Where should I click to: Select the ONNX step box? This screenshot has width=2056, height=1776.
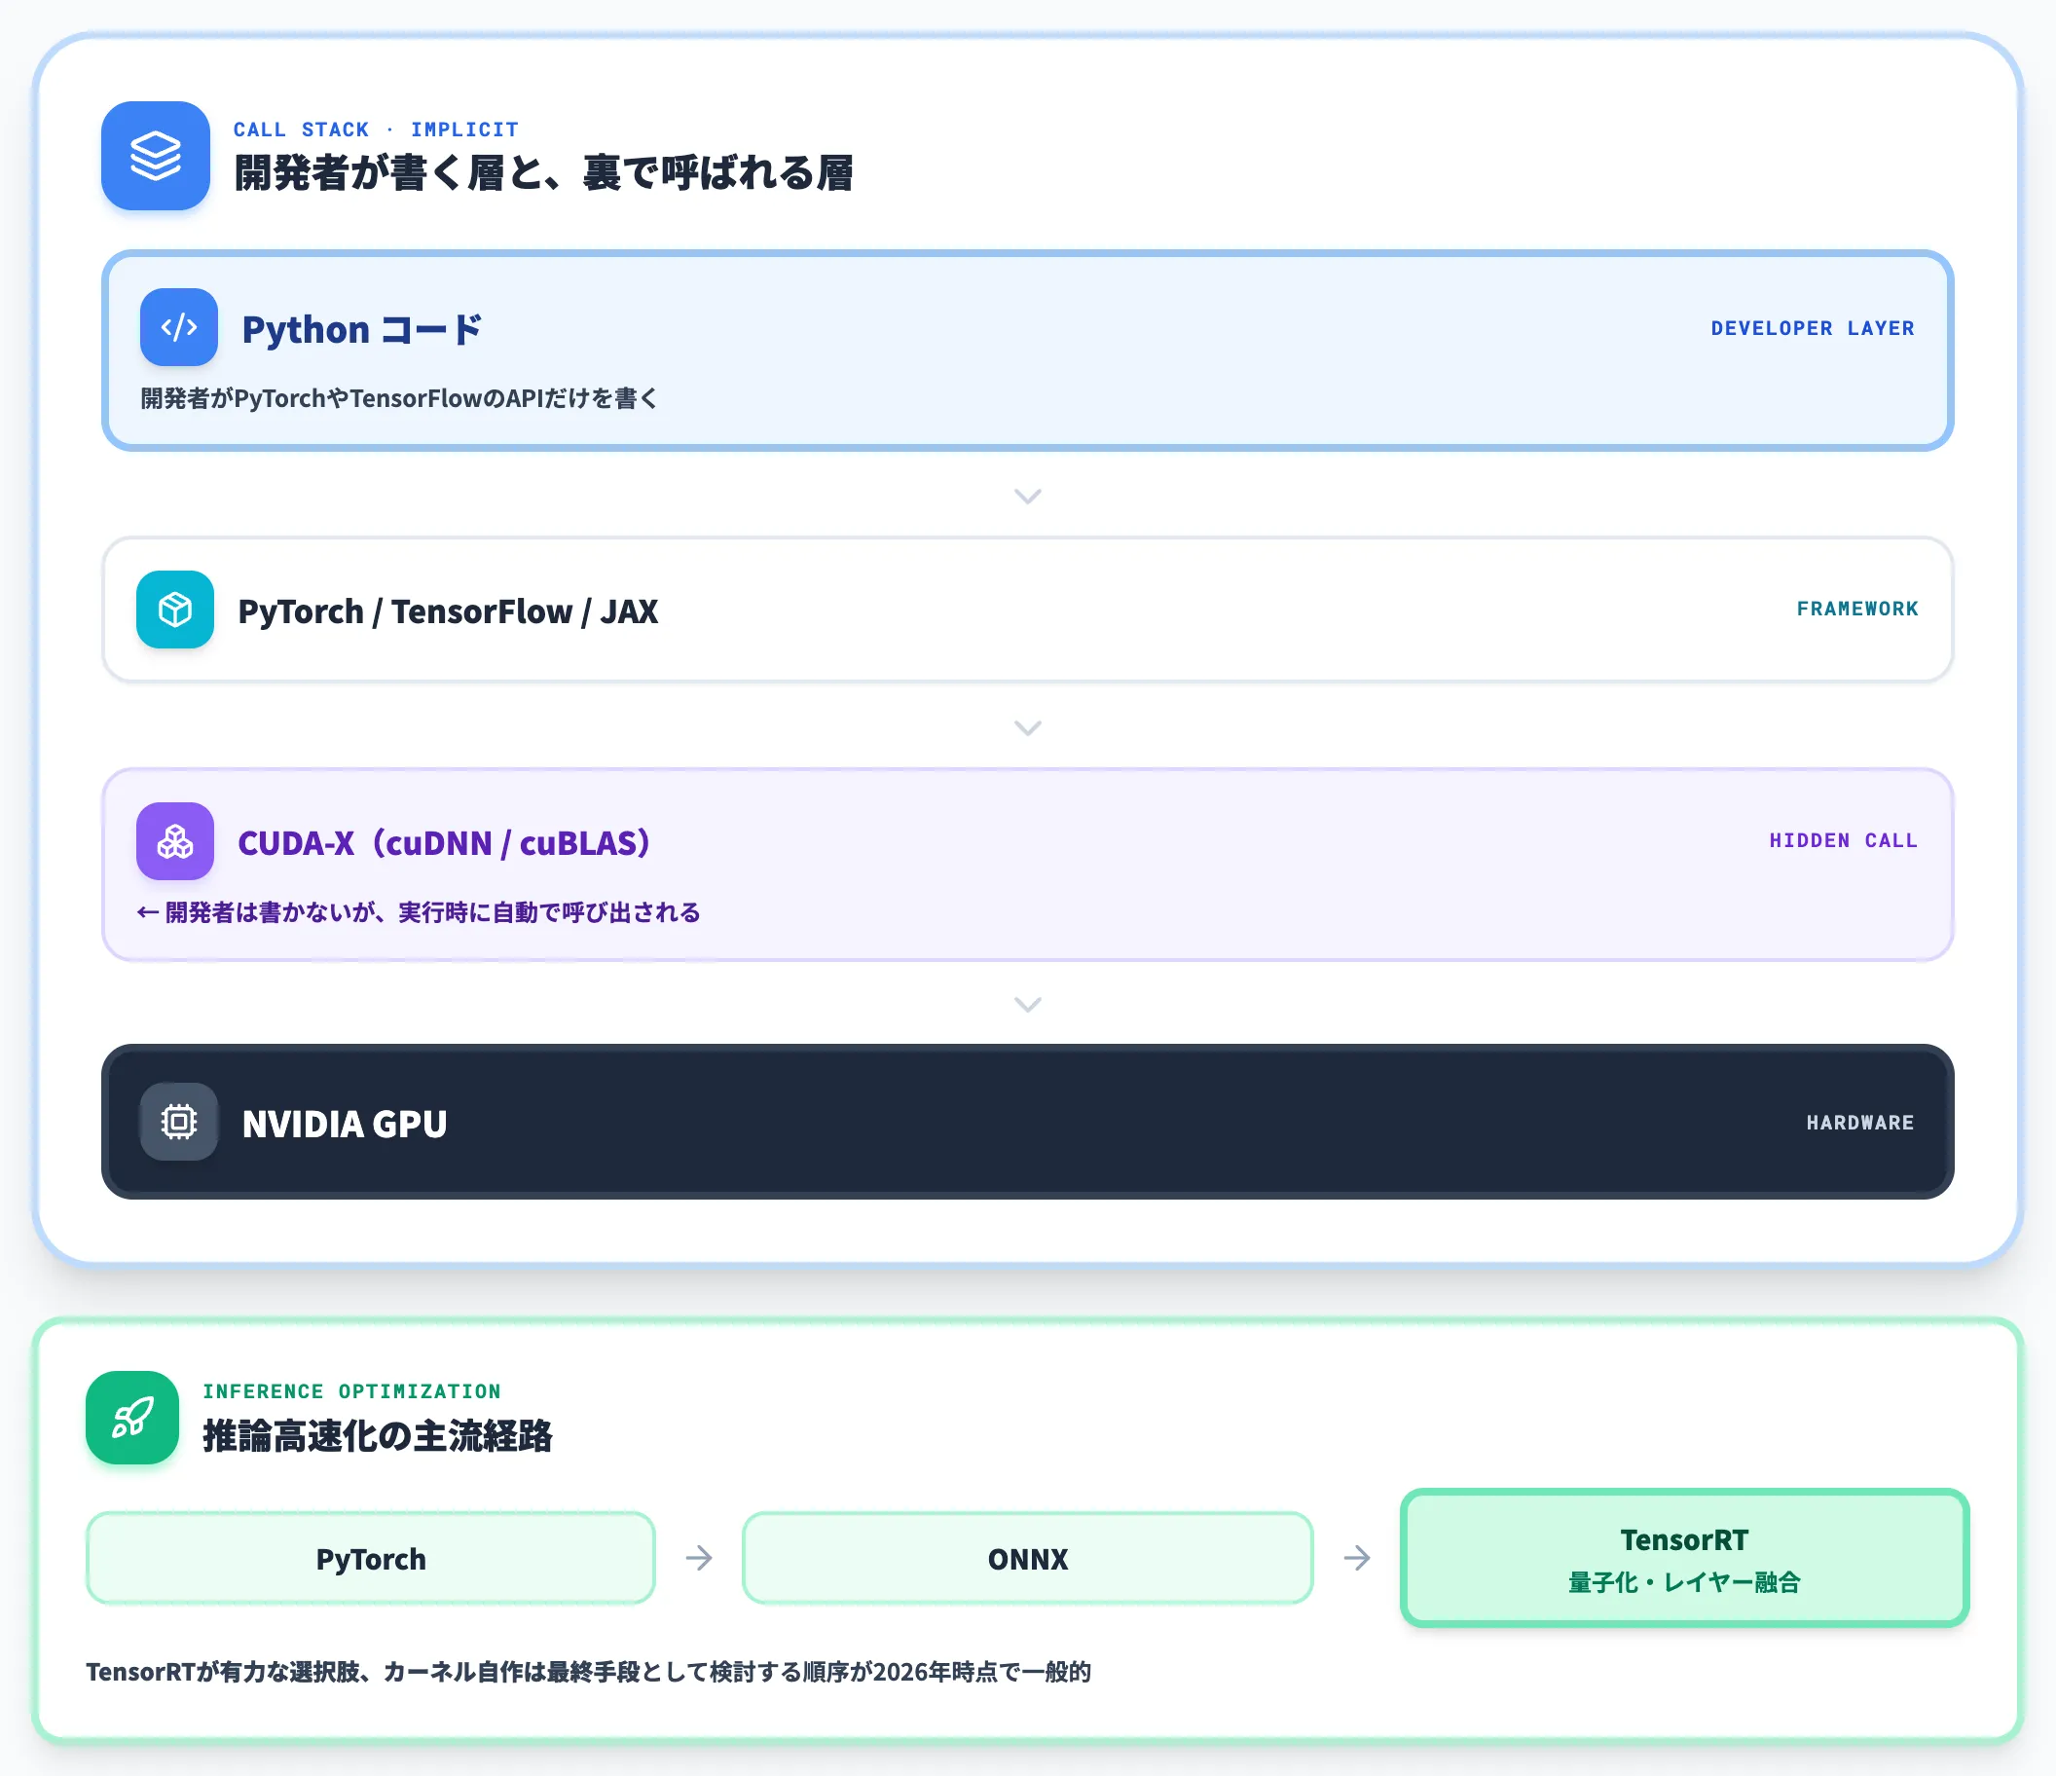(x=1028, y=1558)
